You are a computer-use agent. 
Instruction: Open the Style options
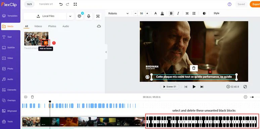point(216,13)
